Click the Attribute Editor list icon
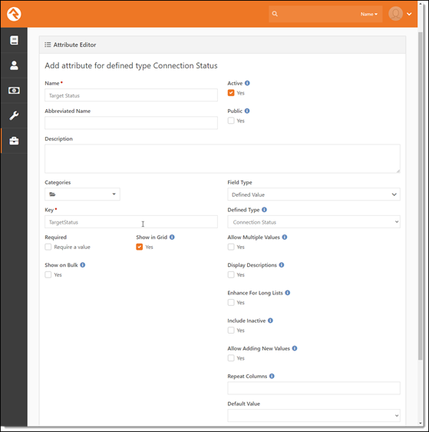 (48, 45)
